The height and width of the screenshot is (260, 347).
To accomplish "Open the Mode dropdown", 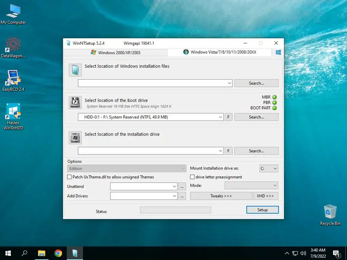I will (x=251, y=186).
